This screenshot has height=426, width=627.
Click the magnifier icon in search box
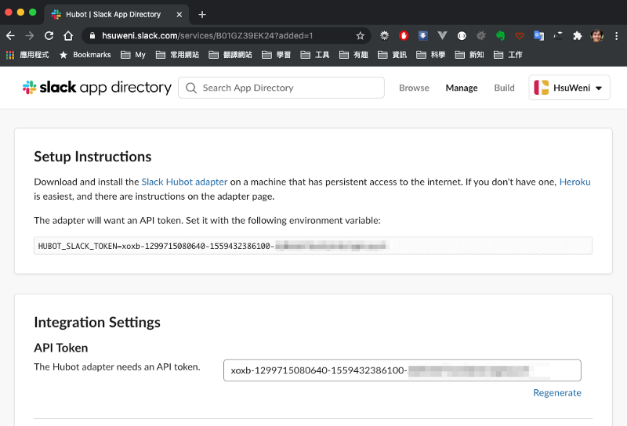pos(191,88)
